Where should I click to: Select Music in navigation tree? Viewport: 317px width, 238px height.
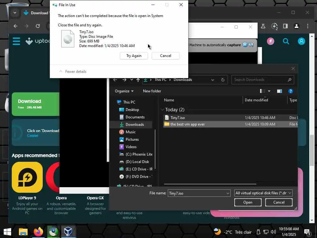[130, 132]
